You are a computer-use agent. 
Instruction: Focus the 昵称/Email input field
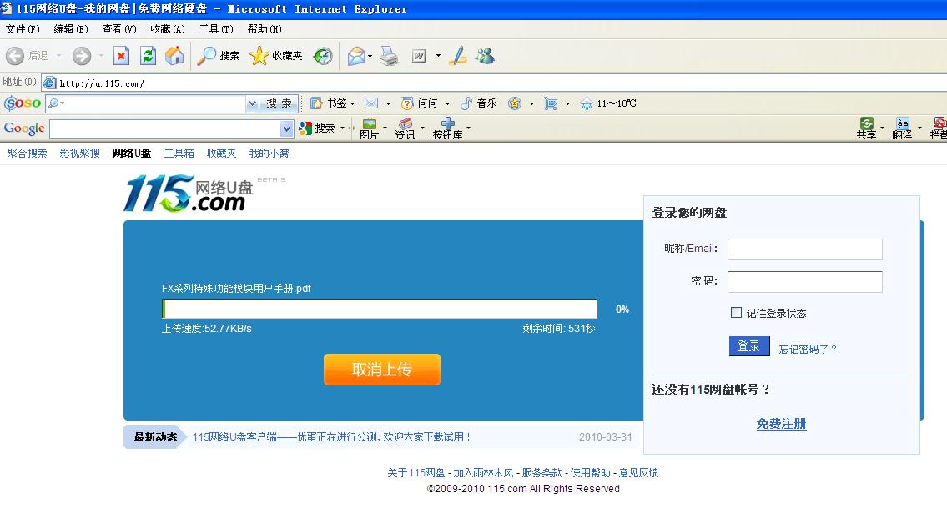(x=804, y=249)
